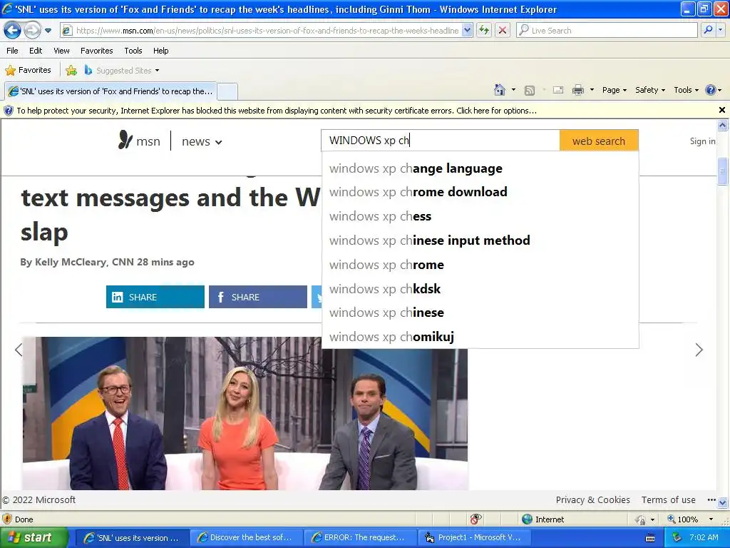Open the Terms of use link

pyautogui.click(x=669, y=500)
